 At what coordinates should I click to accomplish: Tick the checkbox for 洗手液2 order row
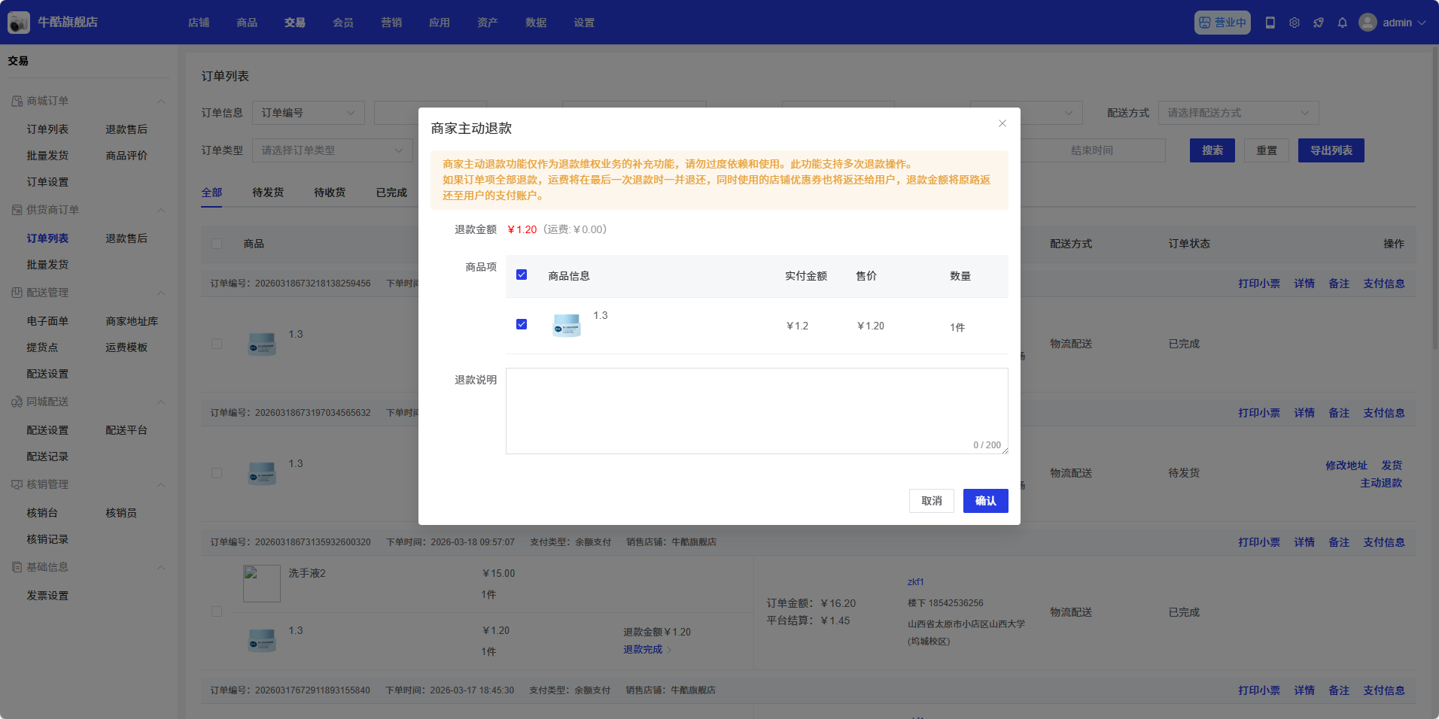pyautogui.click(x=217, y=611)
